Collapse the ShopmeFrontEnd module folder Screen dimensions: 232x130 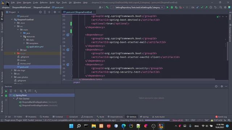click(12, 19)
